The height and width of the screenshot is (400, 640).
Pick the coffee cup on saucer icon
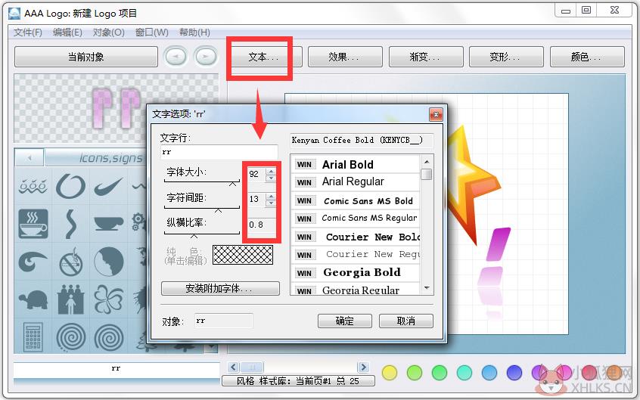point(109,224)
